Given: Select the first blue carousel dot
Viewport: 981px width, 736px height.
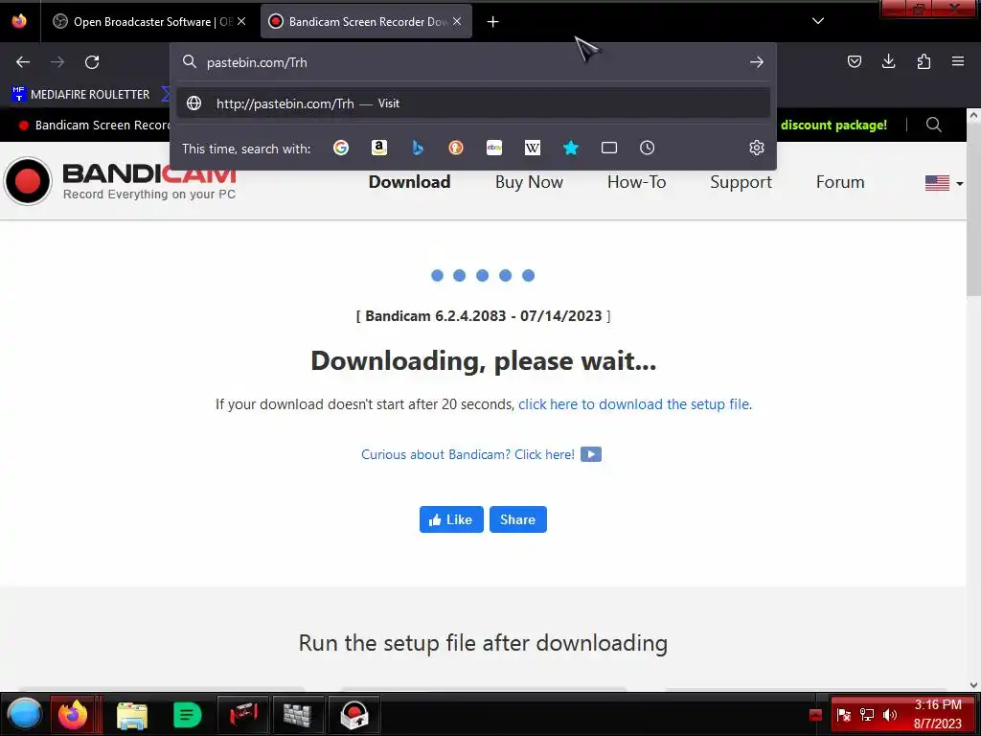Looking at the screenshot, I should pos(437,275).
